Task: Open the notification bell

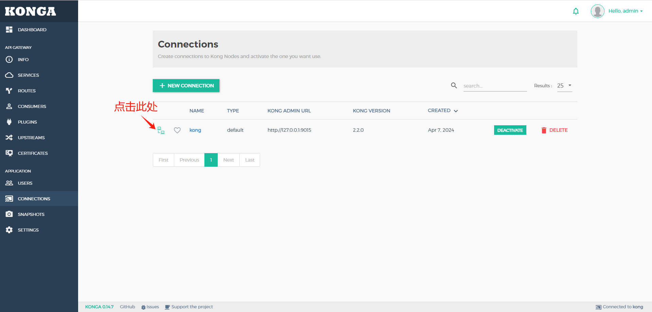Action: click(x=576, y=11)
